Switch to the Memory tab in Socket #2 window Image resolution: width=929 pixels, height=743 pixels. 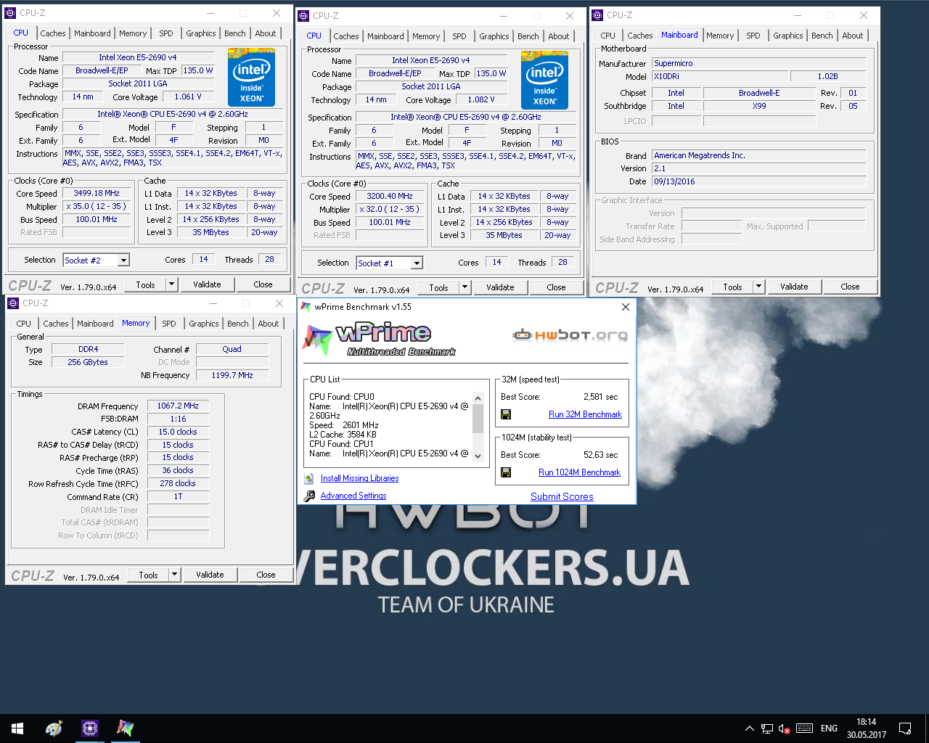click(133, 33)
